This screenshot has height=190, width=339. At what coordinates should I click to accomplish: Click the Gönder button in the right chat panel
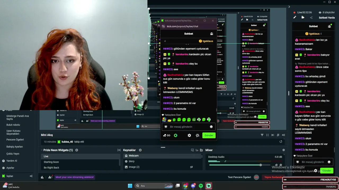[x=327, y=170]
